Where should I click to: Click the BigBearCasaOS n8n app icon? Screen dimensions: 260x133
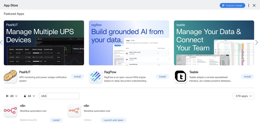coord(10,111)
